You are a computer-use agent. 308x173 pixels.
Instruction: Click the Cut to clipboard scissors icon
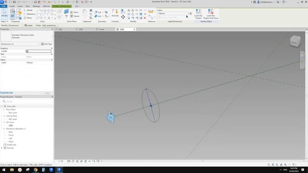pos(91,10)
